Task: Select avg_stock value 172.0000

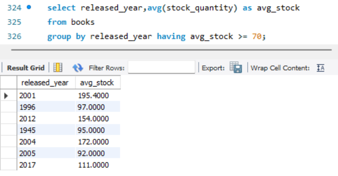Action: (98, 142)
